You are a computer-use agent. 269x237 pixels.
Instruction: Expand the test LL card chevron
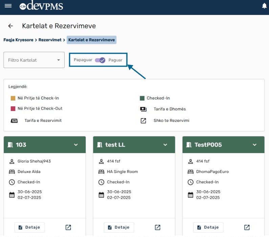(165, 145)
